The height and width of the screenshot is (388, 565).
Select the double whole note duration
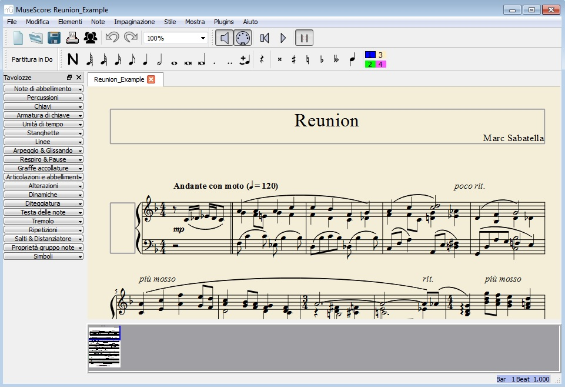188,63
